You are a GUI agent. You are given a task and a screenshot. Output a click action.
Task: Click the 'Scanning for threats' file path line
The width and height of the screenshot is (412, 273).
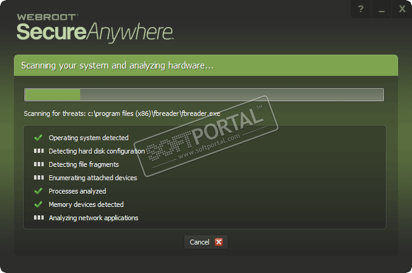pyautogui.click(x=122, y=113)
